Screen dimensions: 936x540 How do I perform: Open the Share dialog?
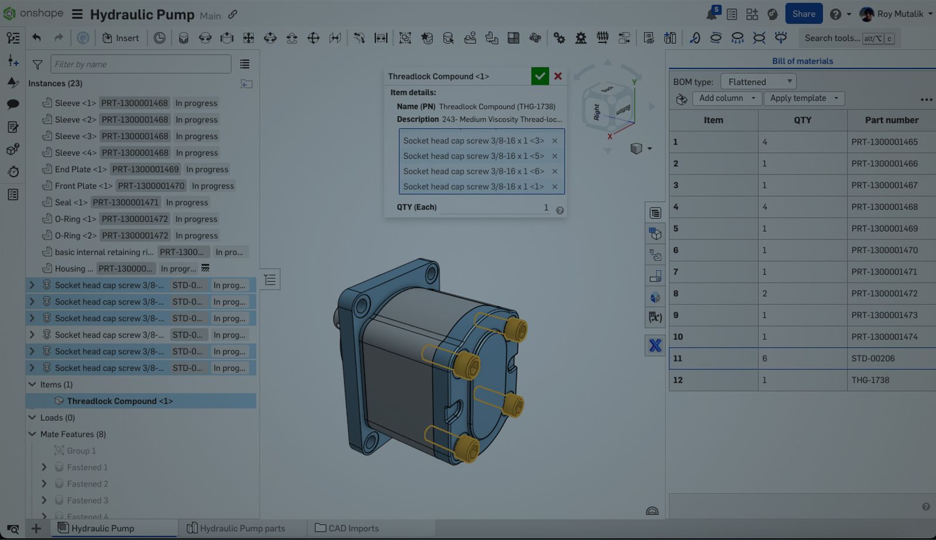(803, 13)
